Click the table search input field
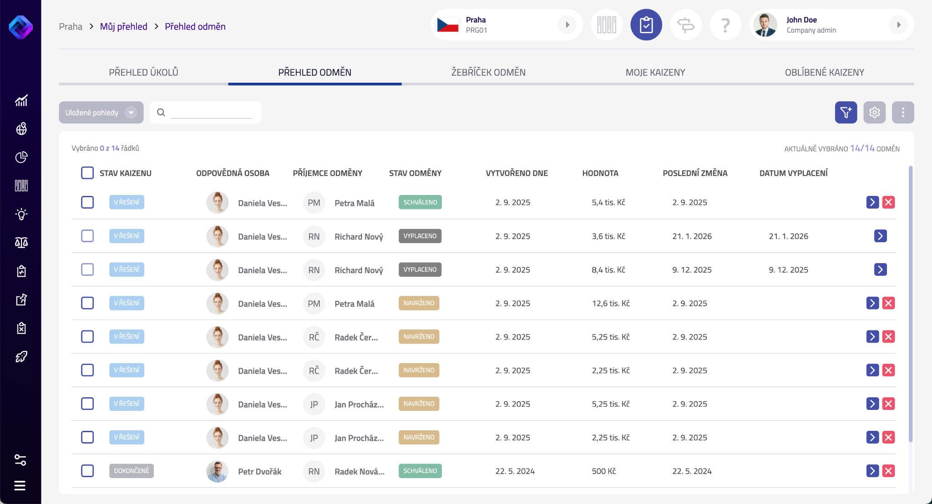The height and width of the screenshot is (504, 932). click(x=211, y=112)
